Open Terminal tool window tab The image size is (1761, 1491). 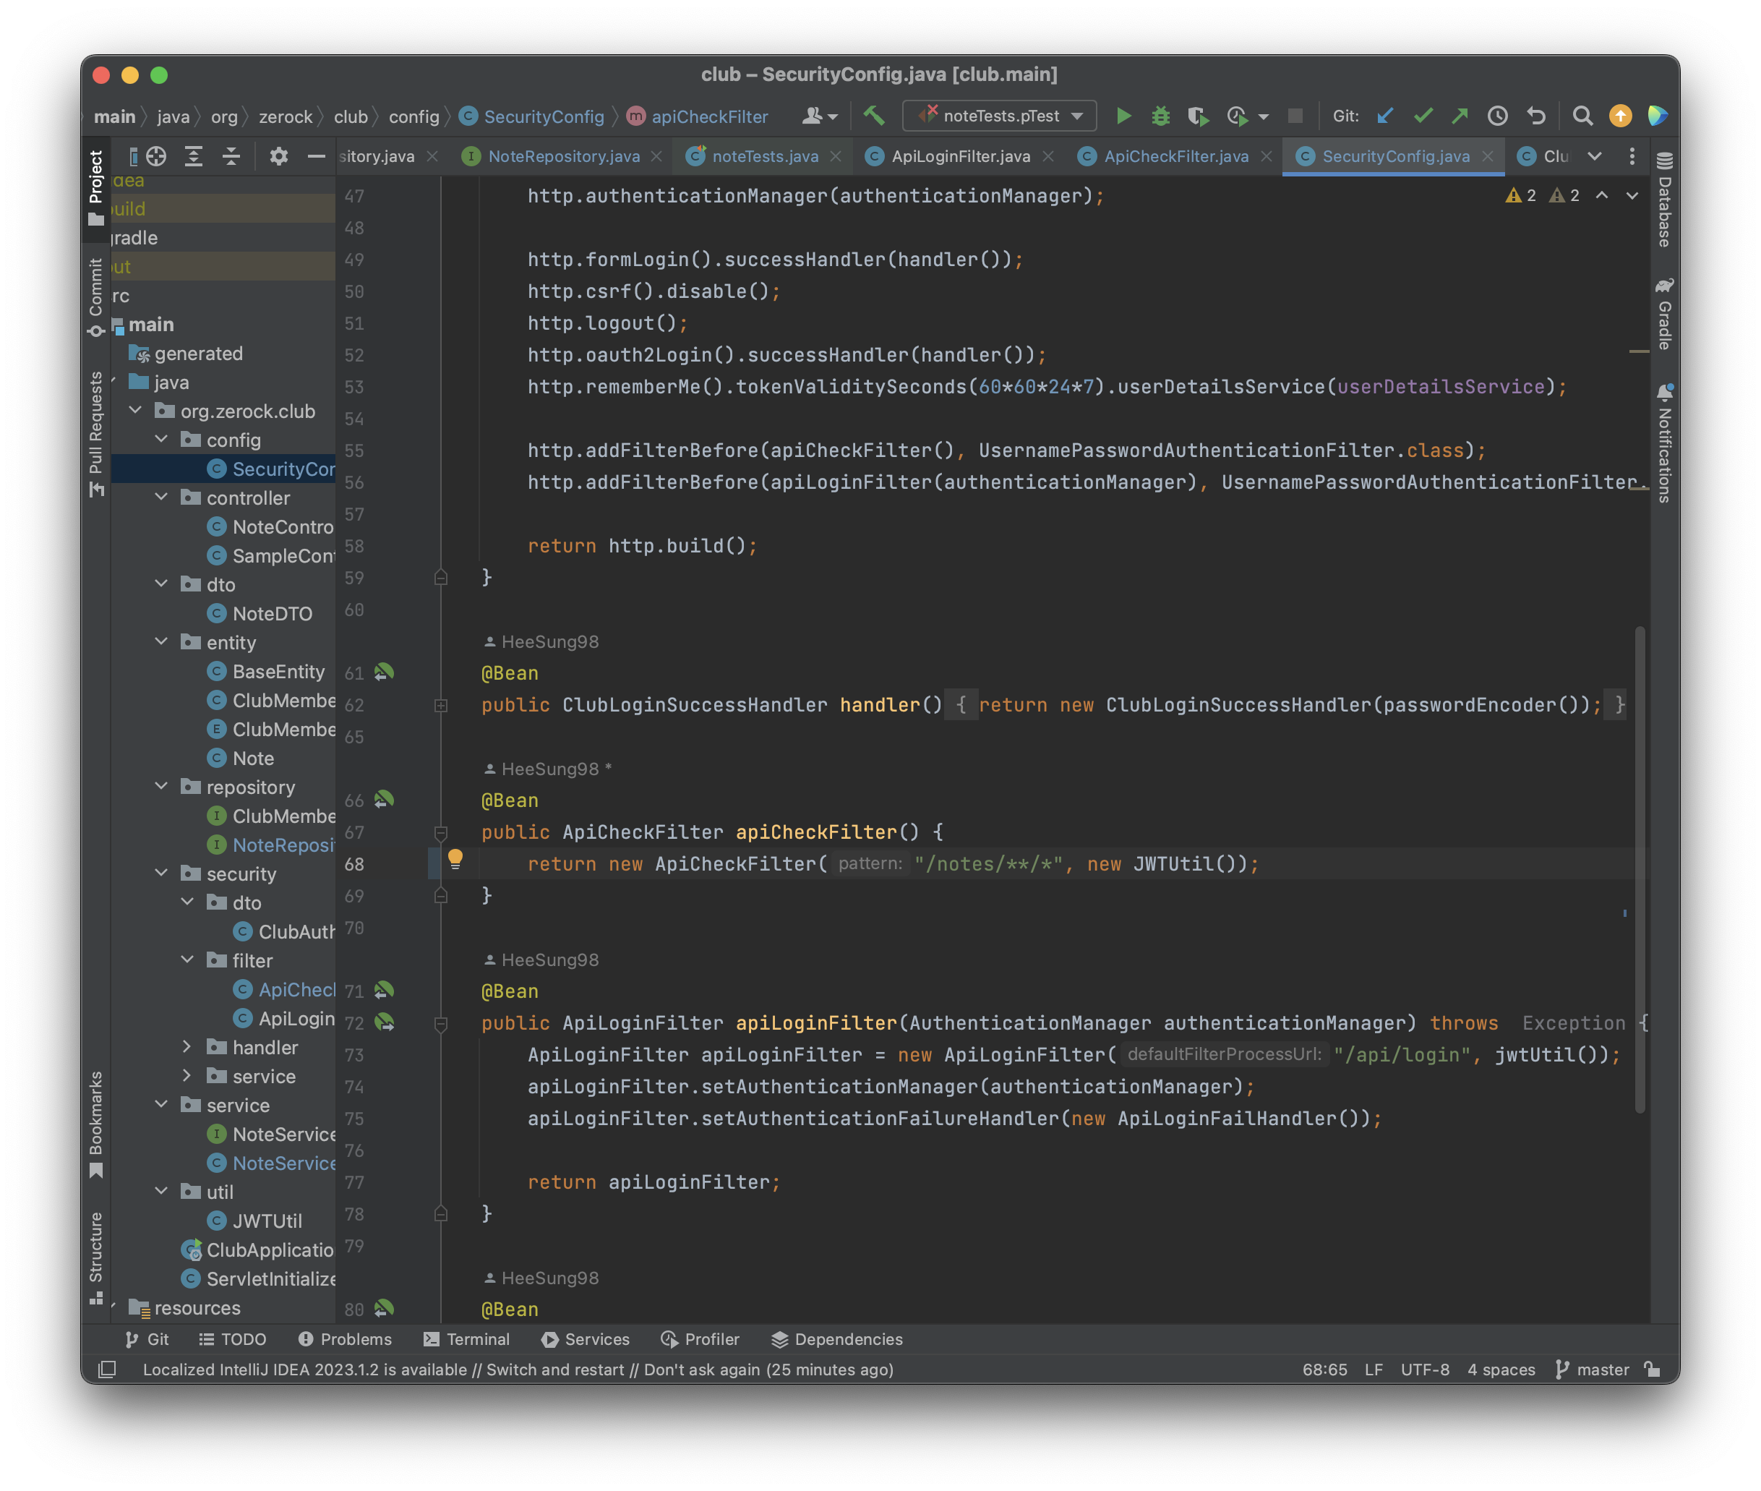pos(466,1339)
